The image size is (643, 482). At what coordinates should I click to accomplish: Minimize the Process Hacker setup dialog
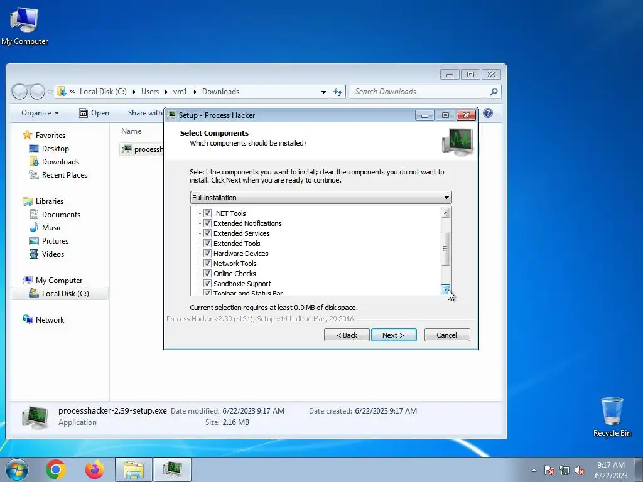pyautogui.click(x=425, y=115)
